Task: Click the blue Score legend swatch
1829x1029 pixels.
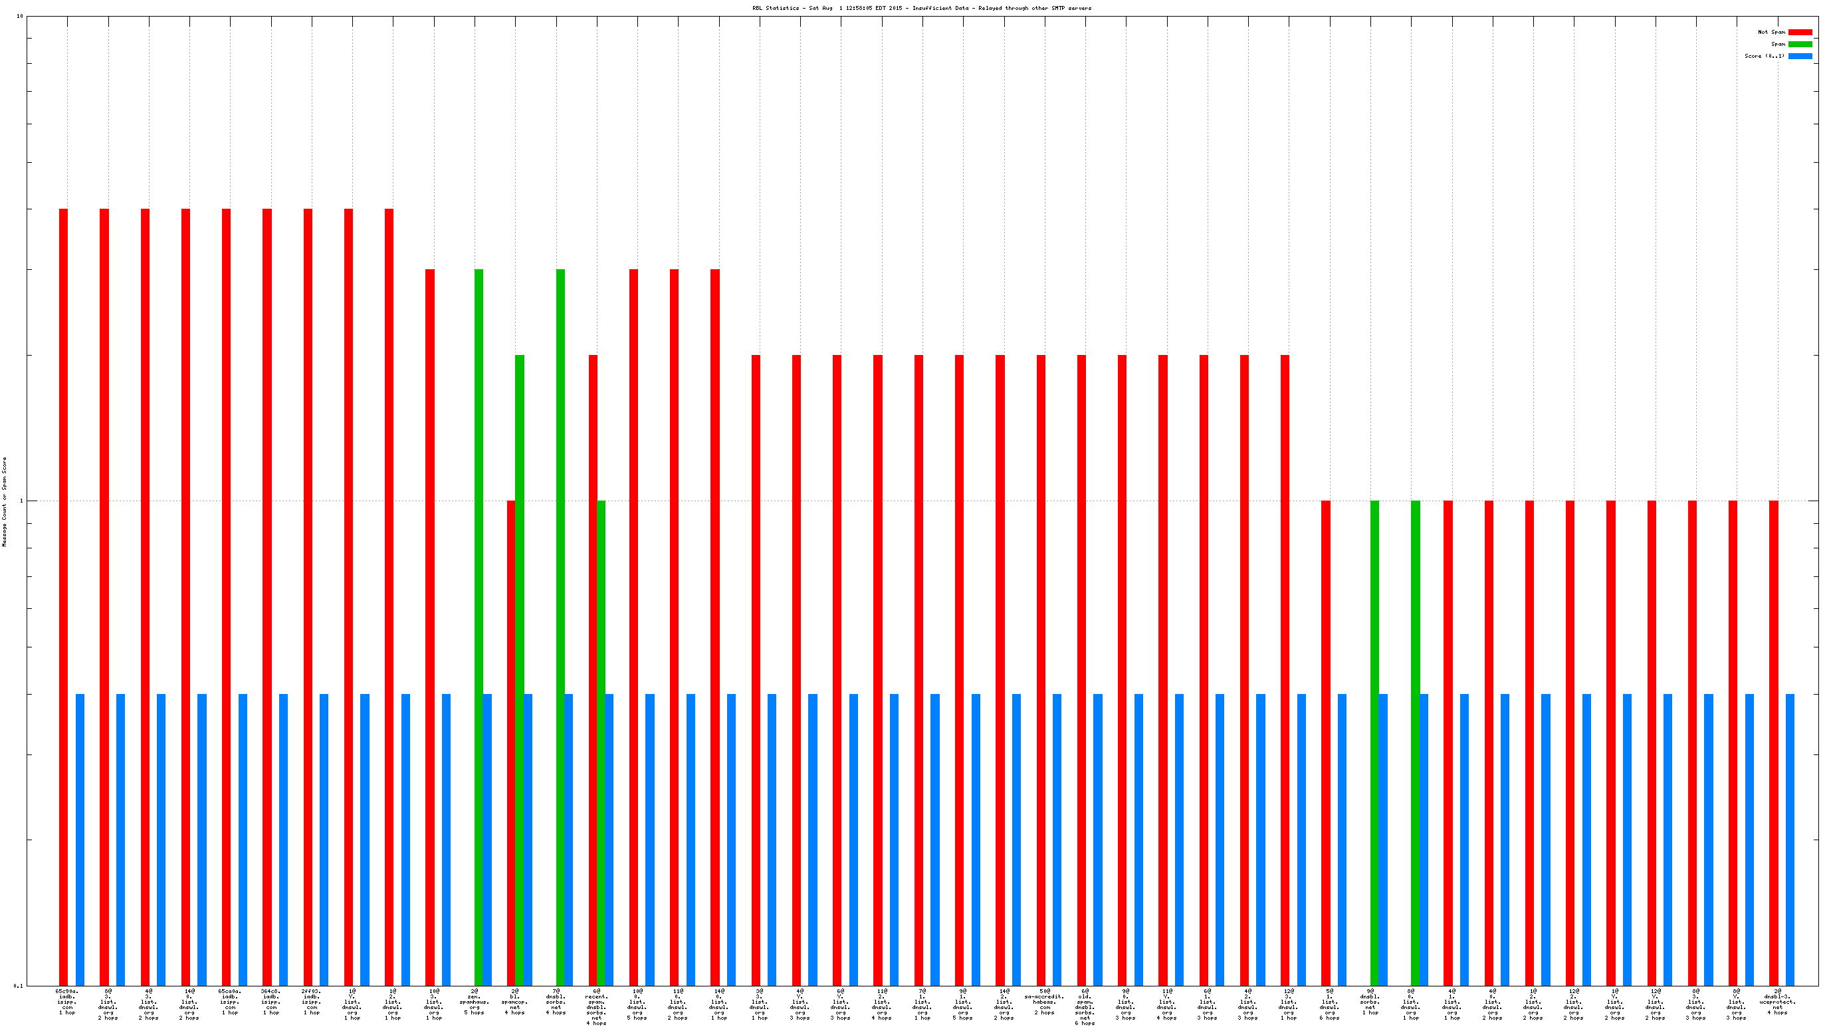Action: click(1799, 56)
